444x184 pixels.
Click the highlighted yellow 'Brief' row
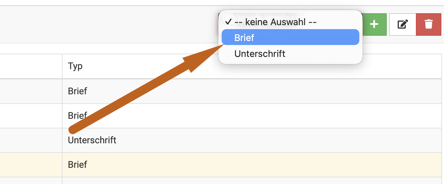[x=77, y=164]
